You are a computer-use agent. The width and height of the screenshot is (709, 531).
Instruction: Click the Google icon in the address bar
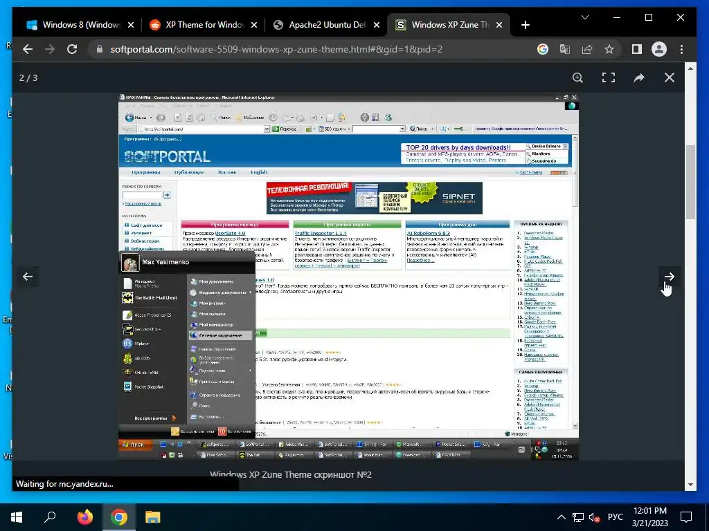click(543, 49)
